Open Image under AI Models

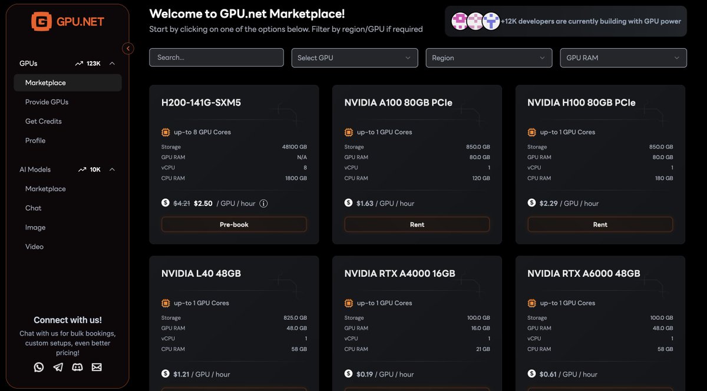pos(35,227)
